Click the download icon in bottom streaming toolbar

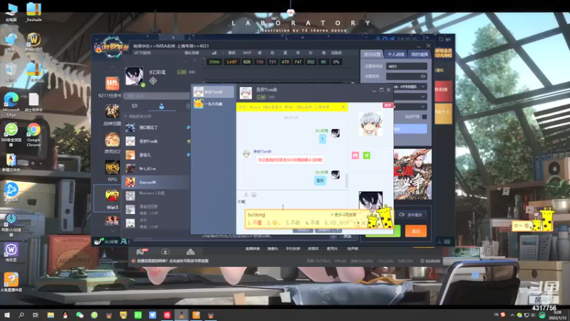tap(165, 252)
